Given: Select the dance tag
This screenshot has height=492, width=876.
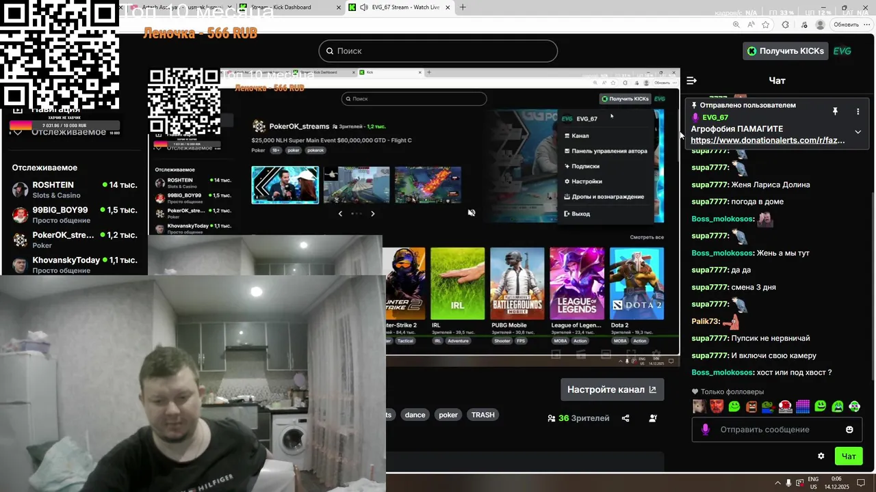Looking at the screenshot, I should (x=415, y=415).
